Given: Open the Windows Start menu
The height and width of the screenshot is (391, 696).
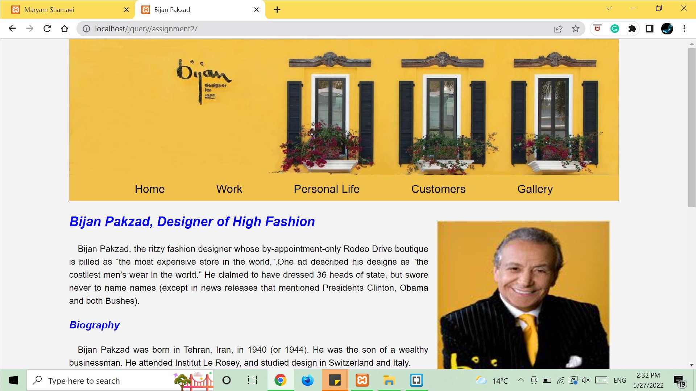Looking at the screenshot, I should (x=13, y=381).
